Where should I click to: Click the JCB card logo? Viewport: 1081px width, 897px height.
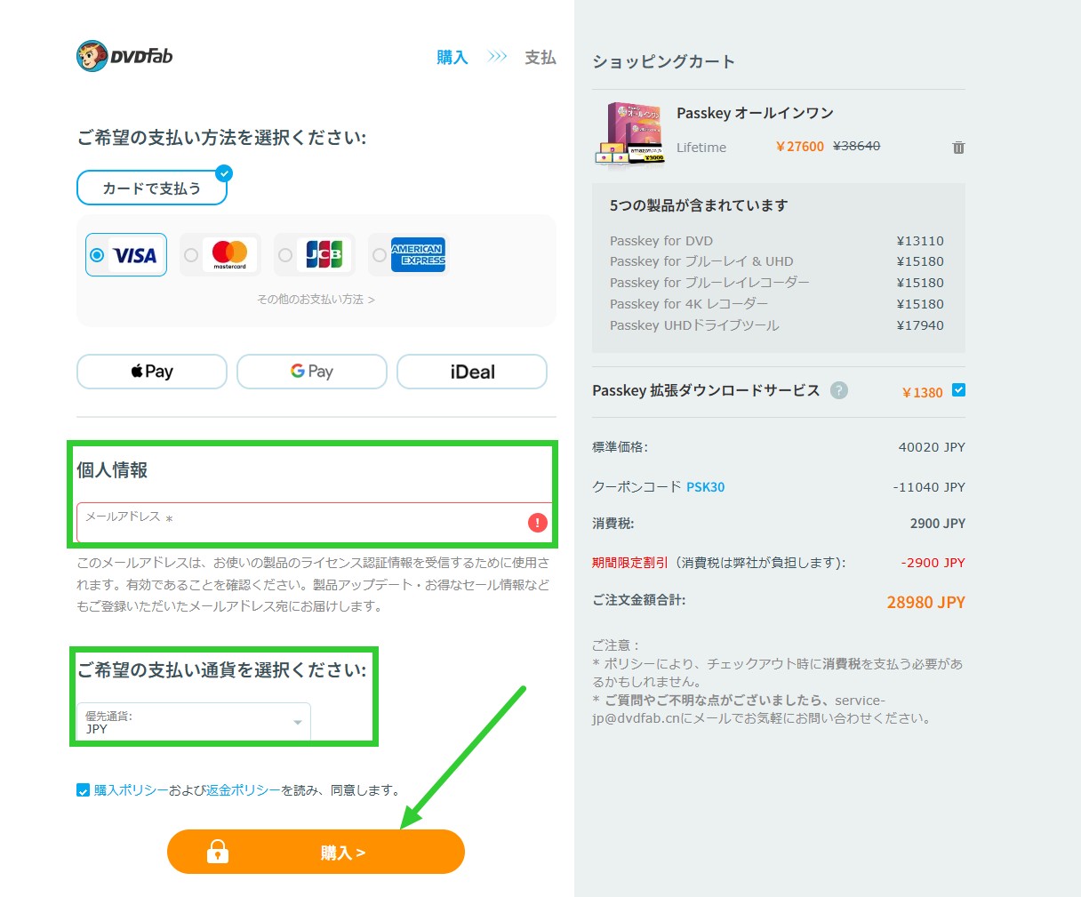[324, 255]
